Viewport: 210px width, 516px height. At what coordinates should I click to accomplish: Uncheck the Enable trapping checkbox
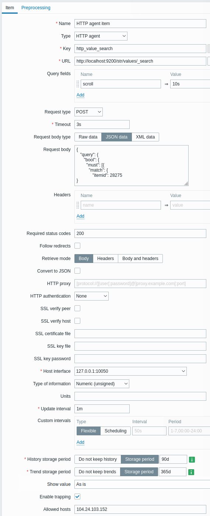click(77, 497)
